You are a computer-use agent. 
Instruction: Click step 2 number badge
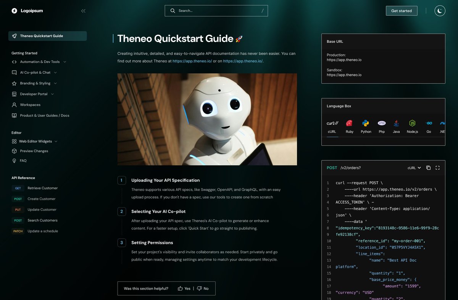(x=122, y=211)
